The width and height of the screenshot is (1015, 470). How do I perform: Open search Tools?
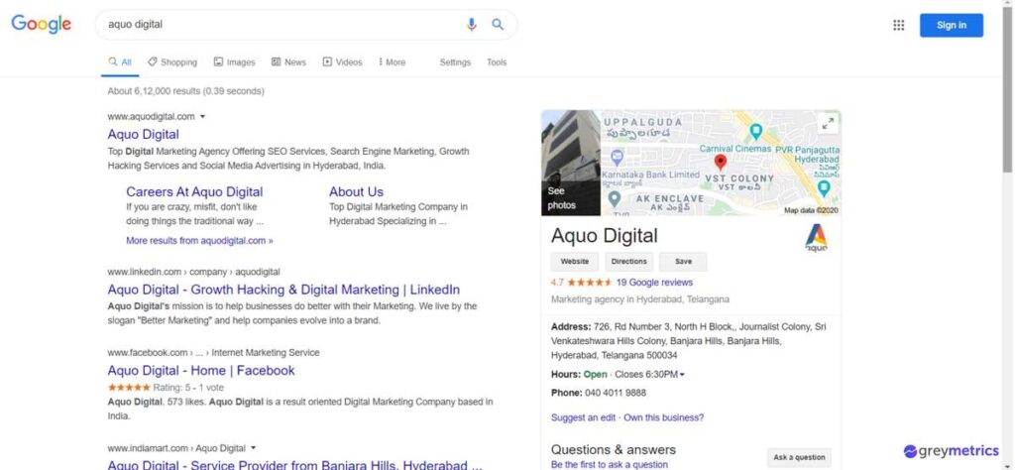click(497, 62)
